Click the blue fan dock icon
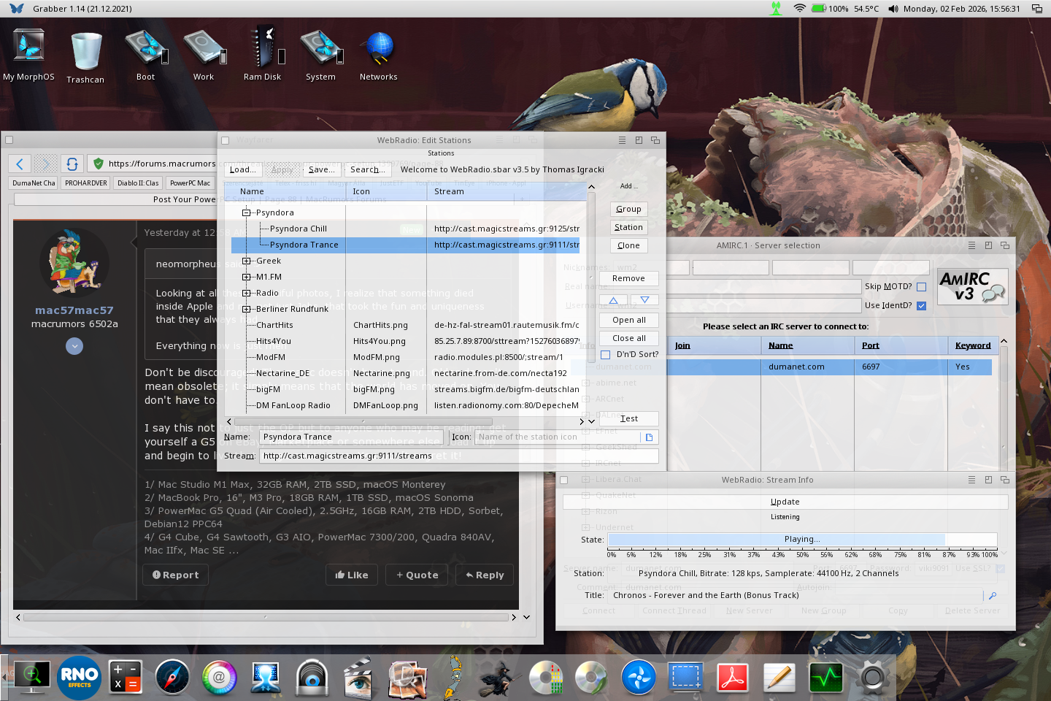 pos(639,677)
